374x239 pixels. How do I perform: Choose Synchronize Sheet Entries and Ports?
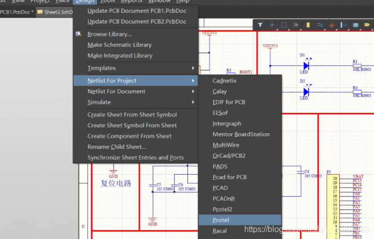135,158
